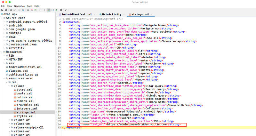Select styles.xml in the tree
Image resolution: width=256 pixels, height=136 pixels.
[x=25, y=116]
